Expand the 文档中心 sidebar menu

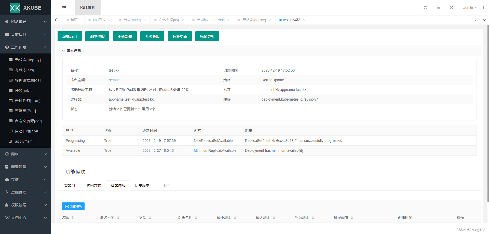[x=25, y=218]
